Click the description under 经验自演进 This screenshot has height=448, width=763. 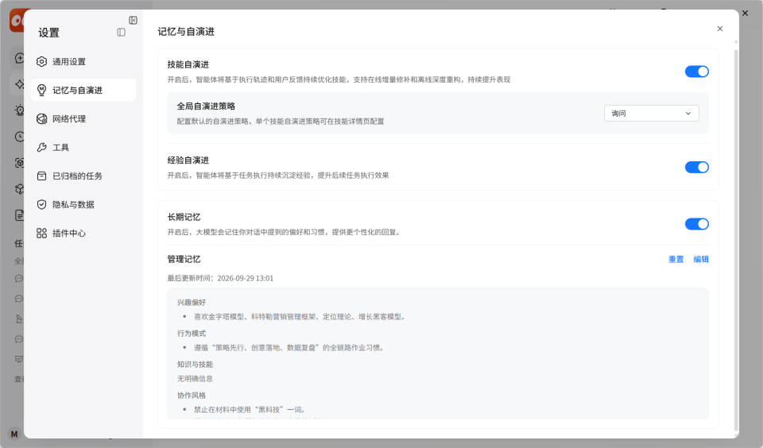pyautogui.click(x=278, y=175)
